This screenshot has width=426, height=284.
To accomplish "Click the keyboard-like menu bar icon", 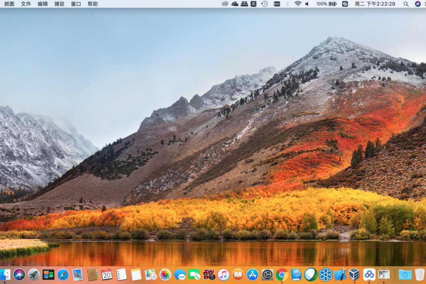I will [277, 4].
